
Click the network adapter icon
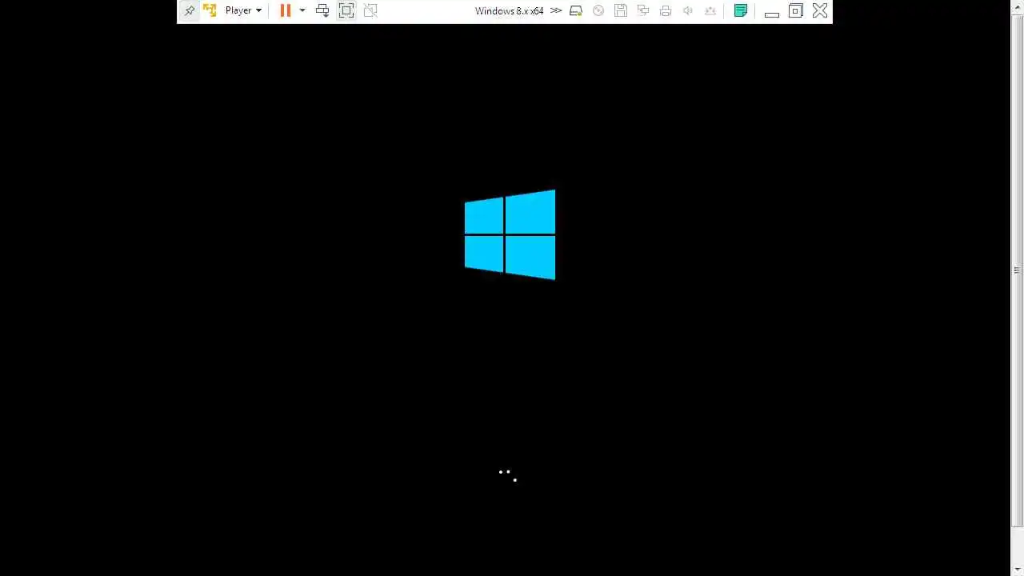pyautogui.click(x=643, y=10)
